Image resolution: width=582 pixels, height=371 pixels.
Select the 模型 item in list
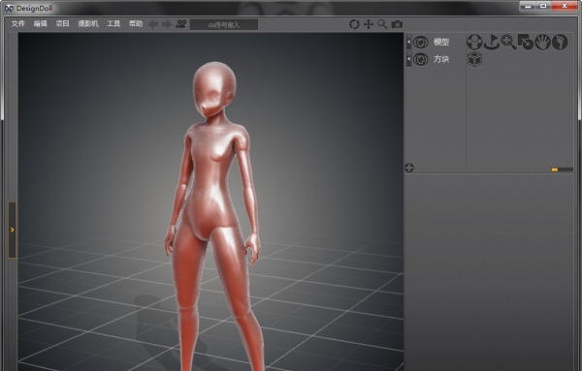[441, 43]
